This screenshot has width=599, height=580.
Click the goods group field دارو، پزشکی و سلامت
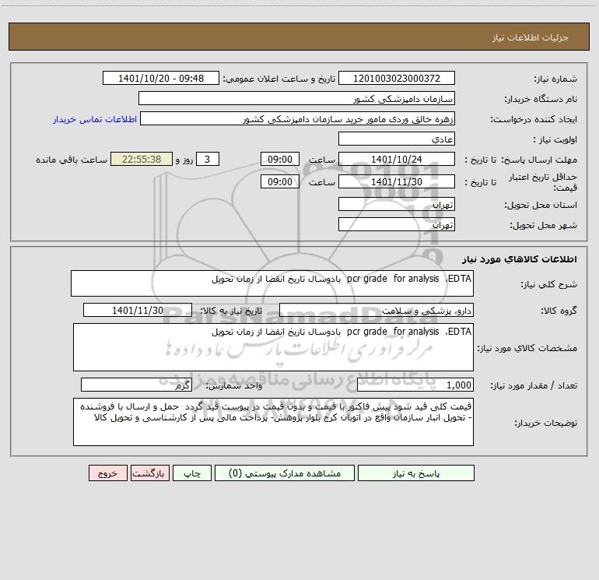(x=377, y=310)
